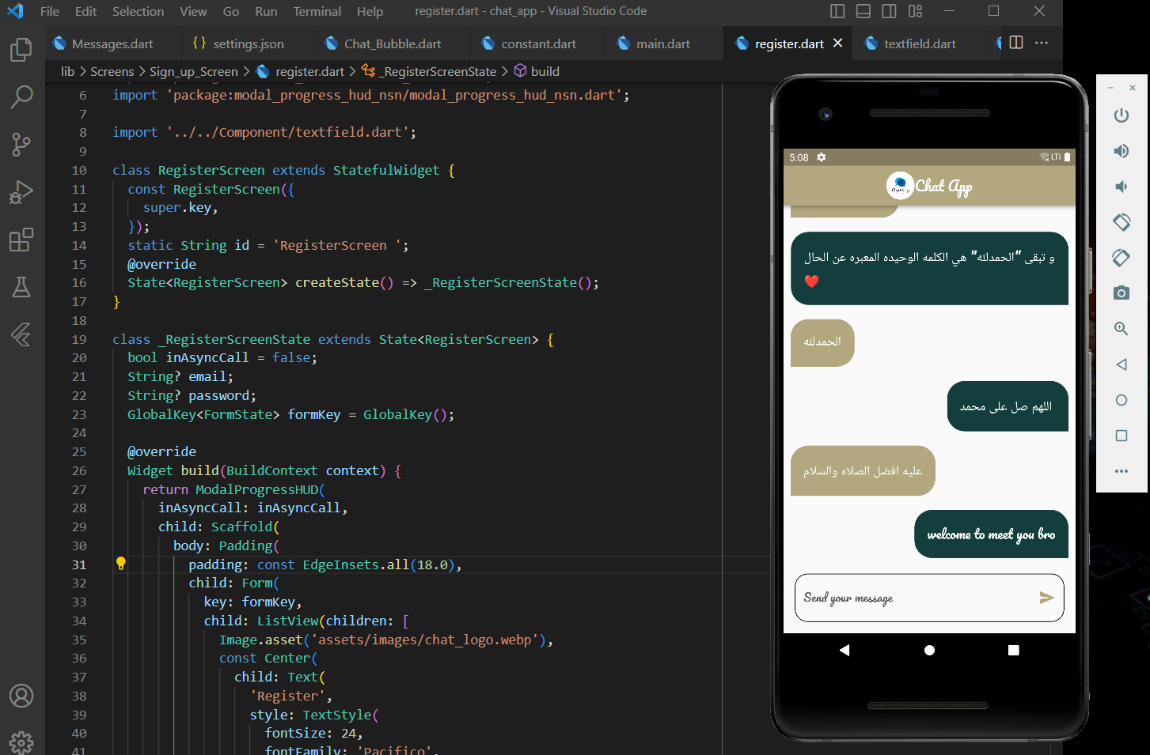
Task: Open the Source Control panel icon
Action: click(x=23, y=144)
